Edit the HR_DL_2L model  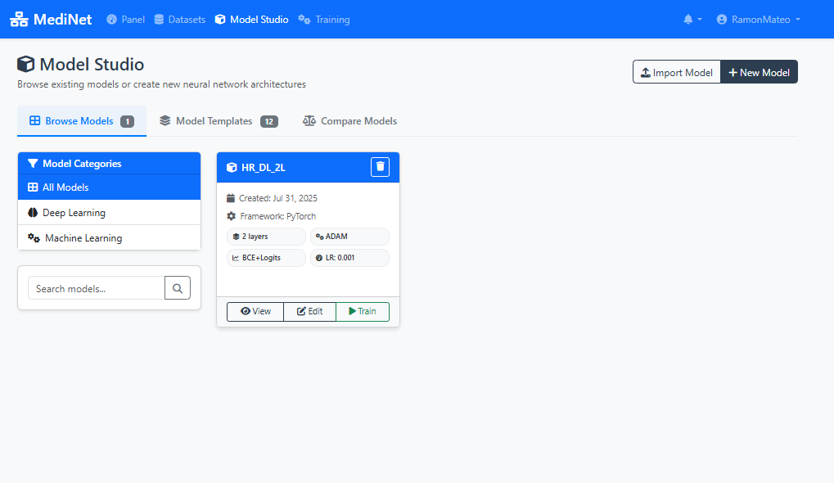[x=309, y=311]
